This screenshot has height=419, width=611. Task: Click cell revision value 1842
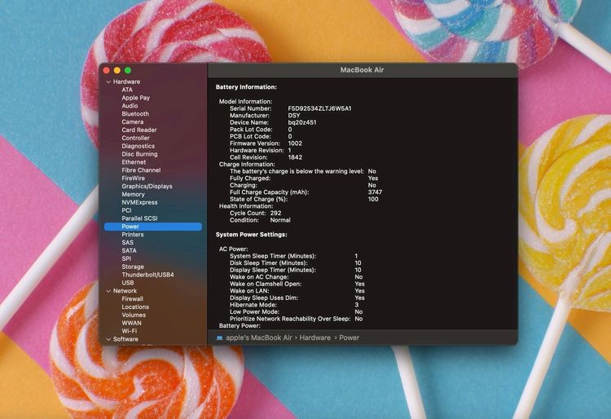295,157
